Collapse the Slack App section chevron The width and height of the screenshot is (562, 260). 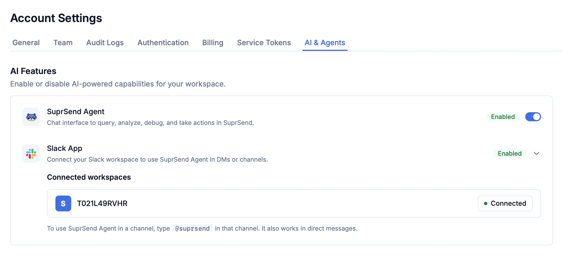point(537,153)
